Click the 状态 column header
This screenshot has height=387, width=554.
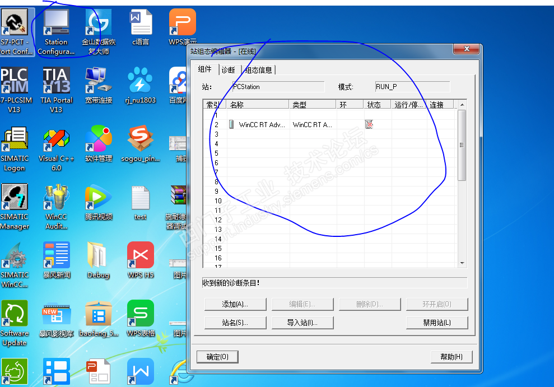[377, 105]
